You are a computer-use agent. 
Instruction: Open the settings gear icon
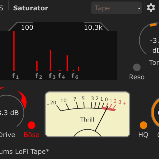tap(151, 8)
